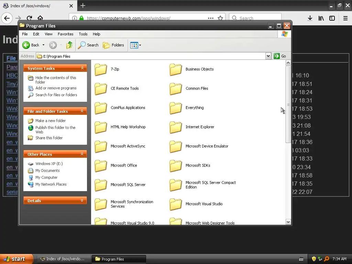Open the Edit menu
Viewport: 352px width, 264px height.
point(36,34)
